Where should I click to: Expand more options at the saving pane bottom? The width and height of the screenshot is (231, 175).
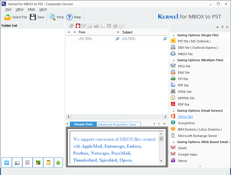200,167
